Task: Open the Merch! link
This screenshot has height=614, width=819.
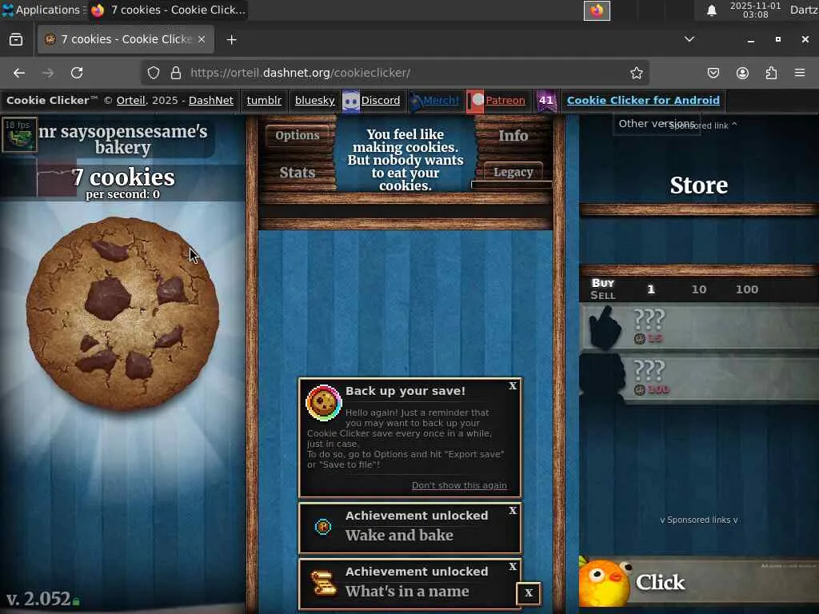Action: click(x=441, y=100)
